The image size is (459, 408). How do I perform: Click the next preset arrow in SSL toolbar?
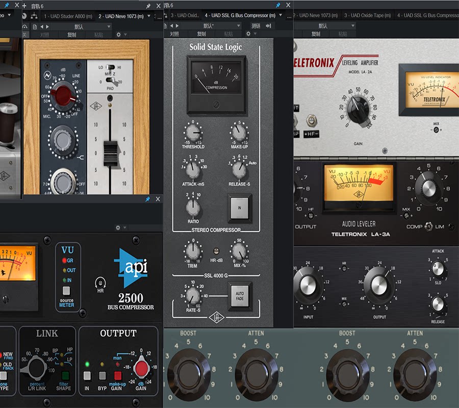tap(177, 26)
